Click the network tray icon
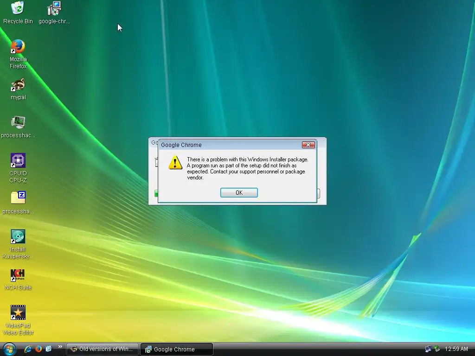 428,349
